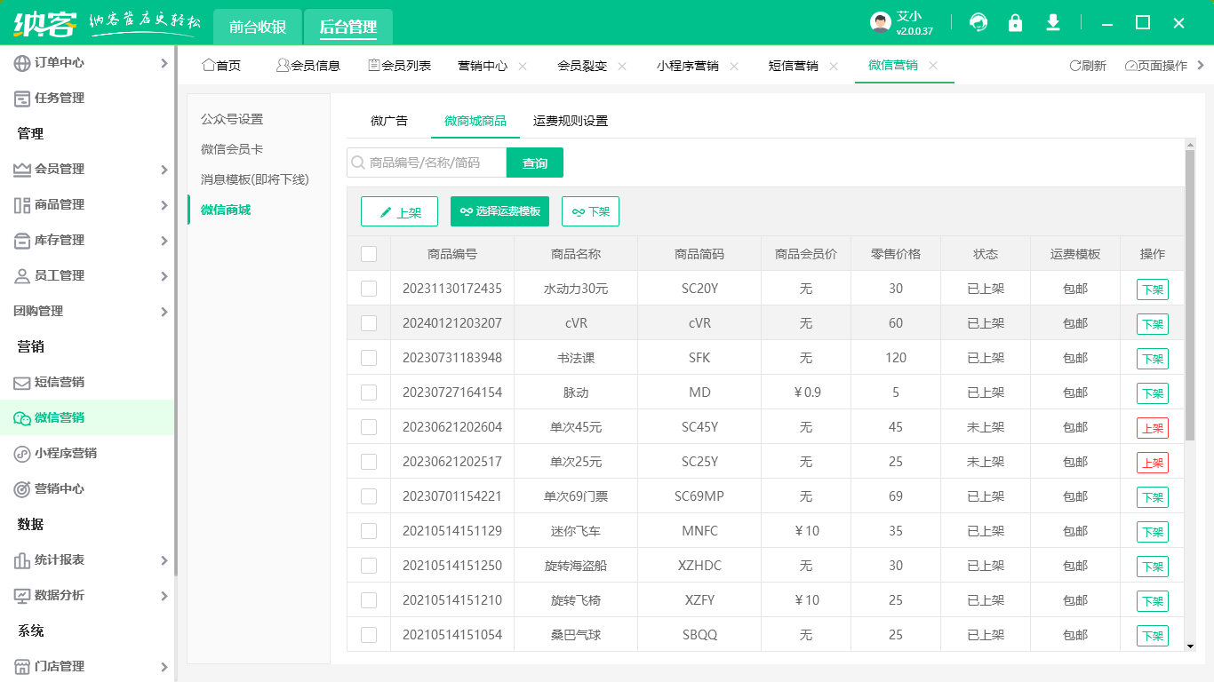Click the search magnifier icon in 商品 field

pyautogui.click(x=358, y=163)
